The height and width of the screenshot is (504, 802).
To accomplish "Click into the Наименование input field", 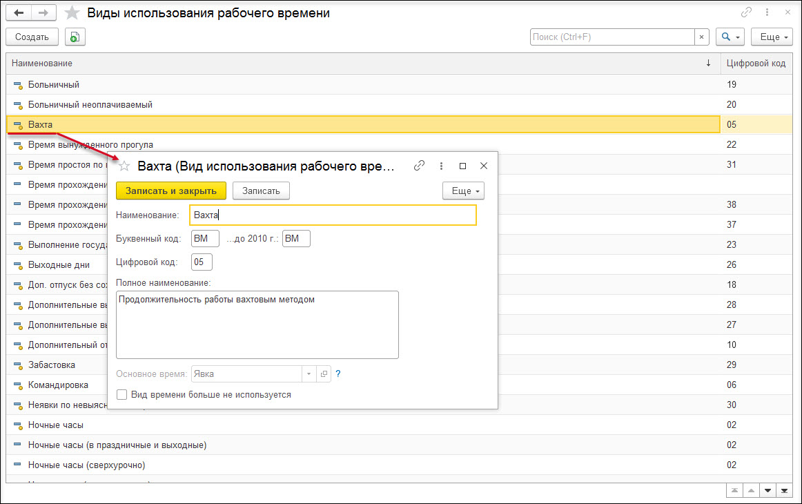I will click(x=333, y=215).
